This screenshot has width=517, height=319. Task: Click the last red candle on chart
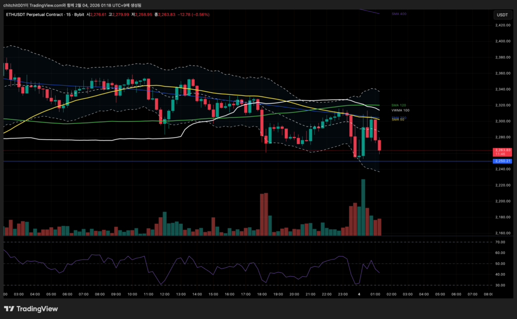point(379,146)
